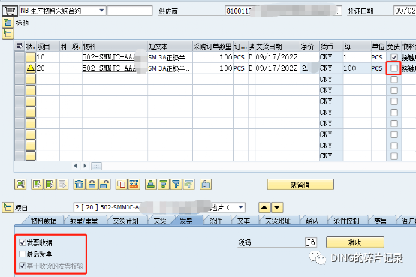
Task: Click the greyed delete filter icon
Action: (x=189, y=185)
